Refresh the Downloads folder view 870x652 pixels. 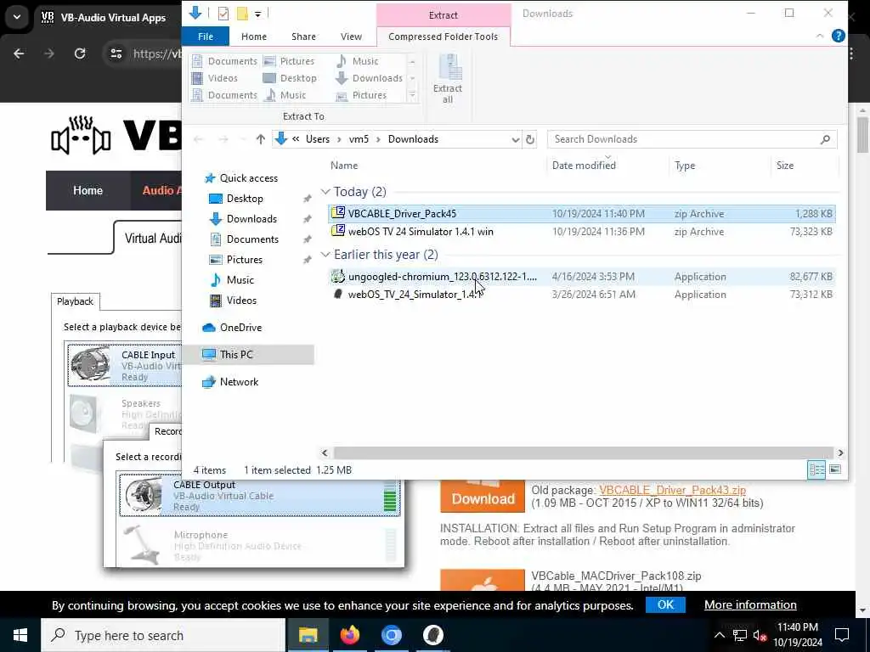coord(530,139)
